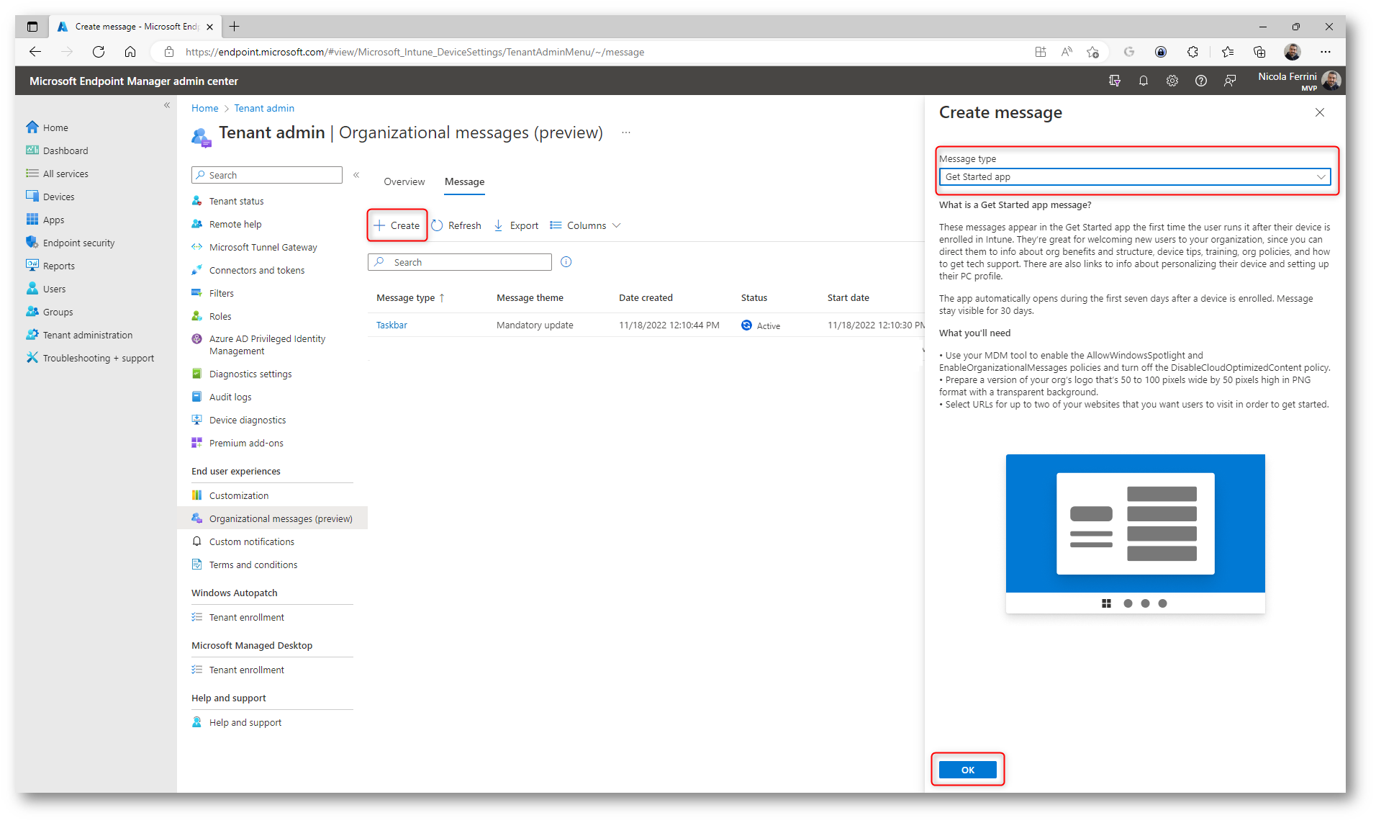Select Organizational messages (preview) item
This screenshot has width=1376, height=823.
[272, 518]
